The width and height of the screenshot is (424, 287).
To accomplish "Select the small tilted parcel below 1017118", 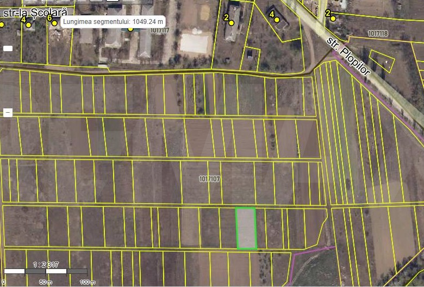I will [382, 60].
